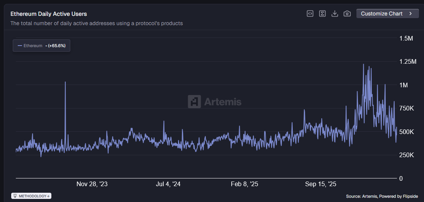Click the 1.25M y-axis label
The image size is (424, 202).
(408, 62)
